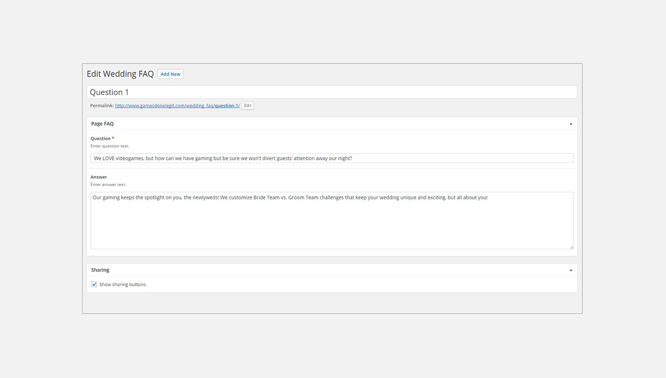Click the Answer field label
The image size is (666, 378).
pyautogui.click(x=99, y=177)
